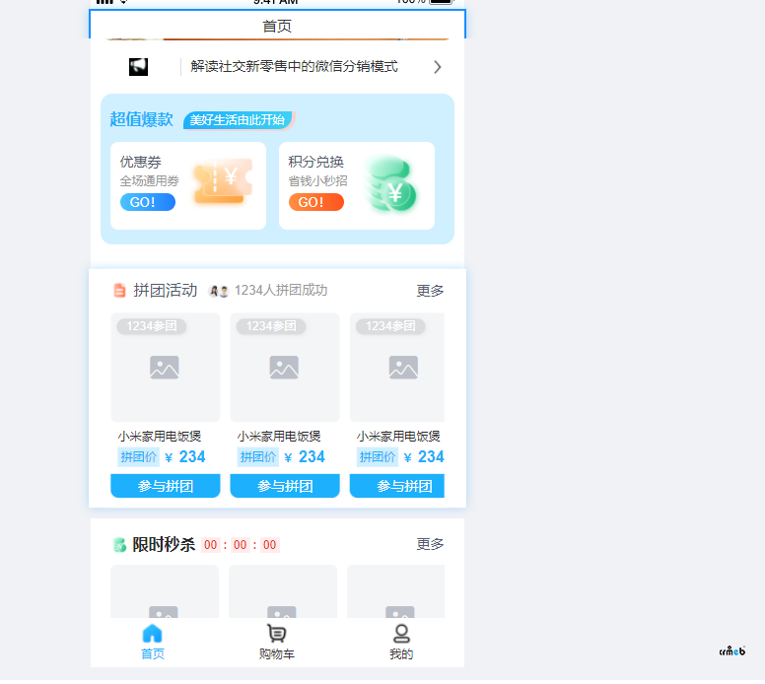
Task: Expand news article with right chevron
Action: point(437,67)
